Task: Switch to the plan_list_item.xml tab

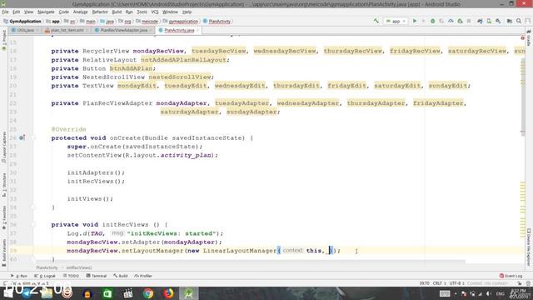Action: coord(67,30)
